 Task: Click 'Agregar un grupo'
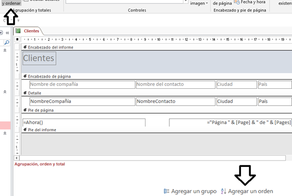click(194, 191)
